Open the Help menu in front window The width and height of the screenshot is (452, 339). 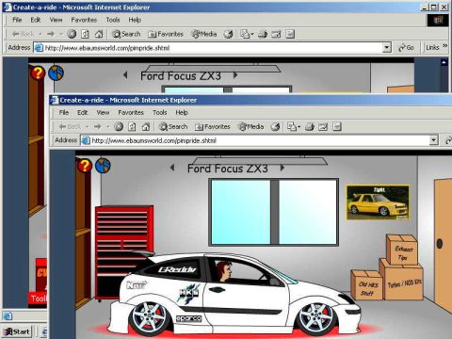(x=182, y=112)
